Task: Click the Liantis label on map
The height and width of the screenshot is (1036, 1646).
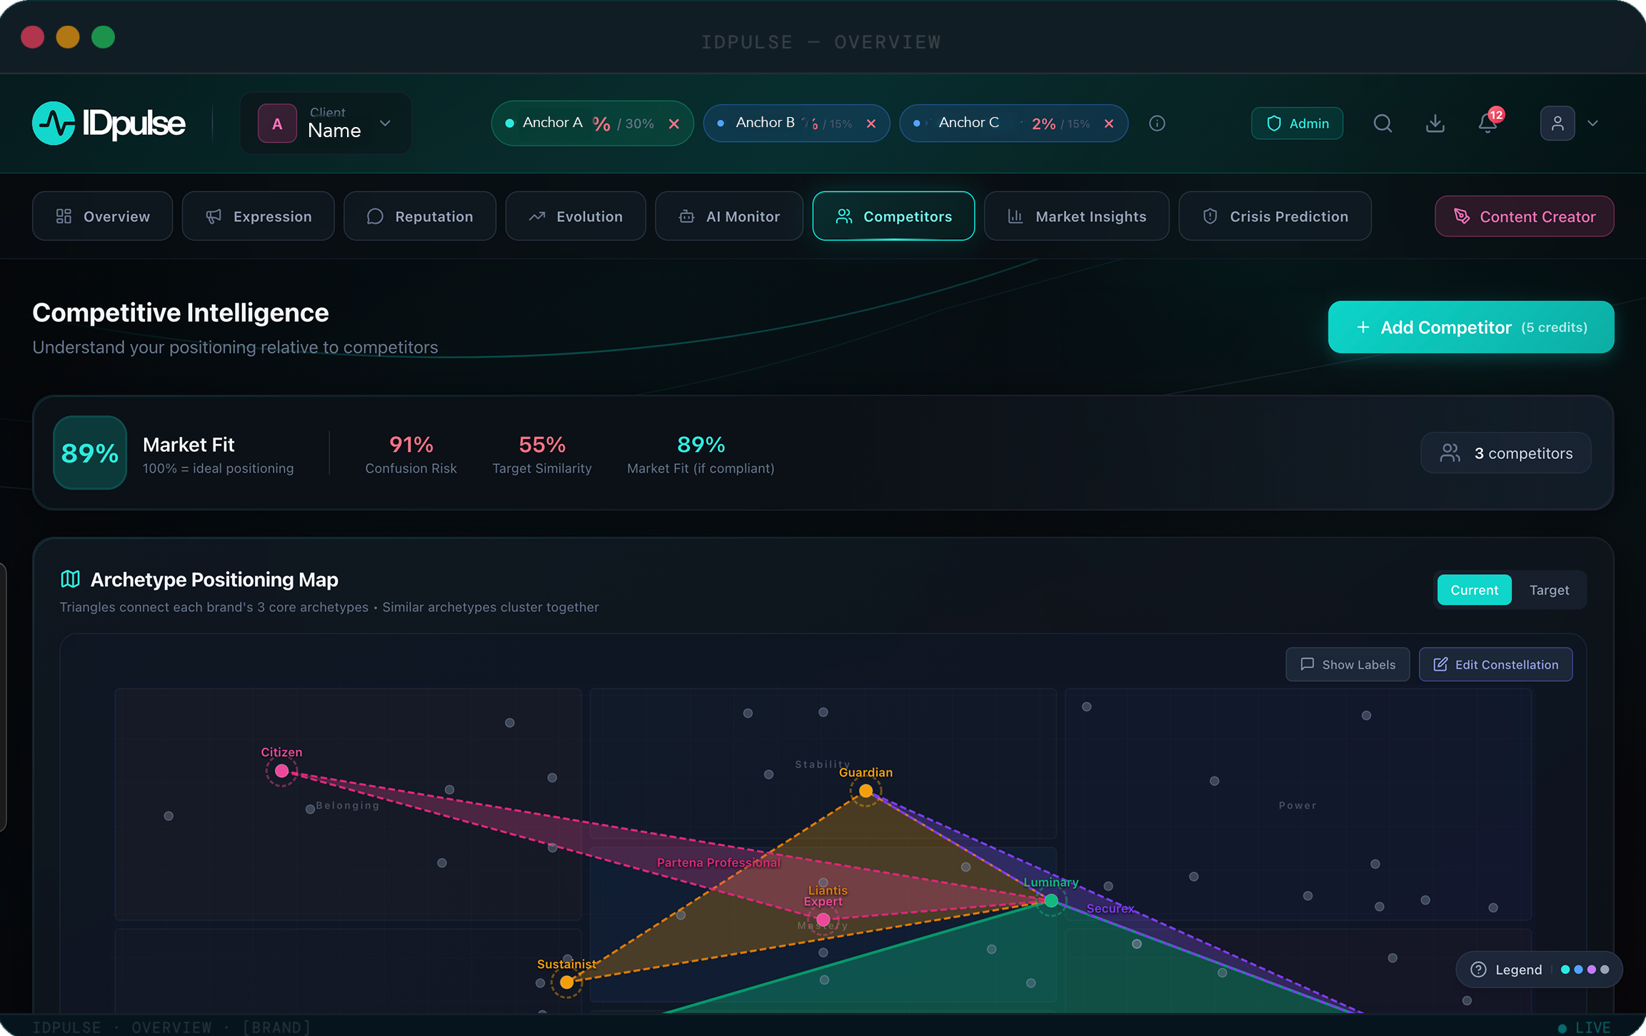Action: pos(828,890)
